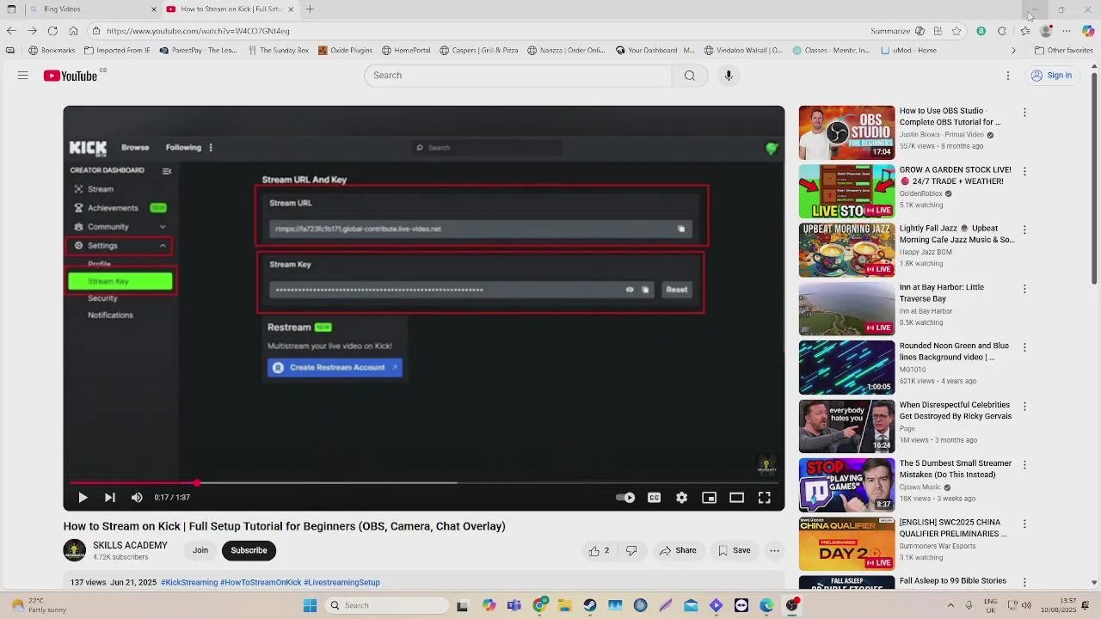Open a new browser tab

point(310,9)
